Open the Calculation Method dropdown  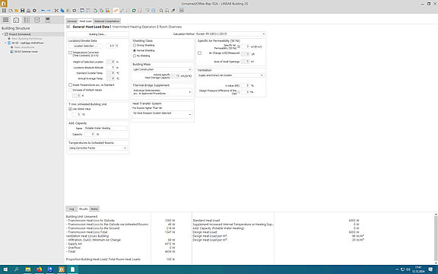pos(230,33)
